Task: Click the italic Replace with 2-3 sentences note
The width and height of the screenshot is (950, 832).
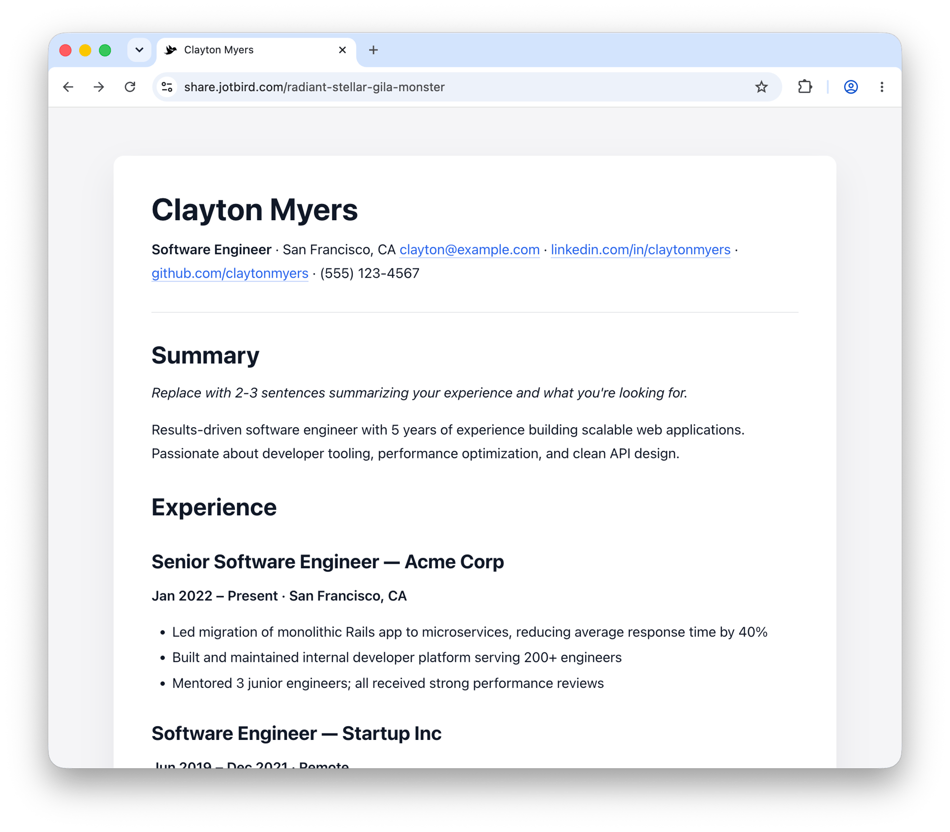Action: pos(419,393)
